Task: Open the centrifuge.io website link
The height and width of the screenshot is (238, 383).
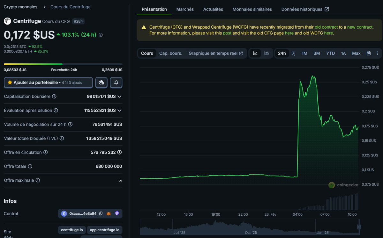Action: [72, 230]
